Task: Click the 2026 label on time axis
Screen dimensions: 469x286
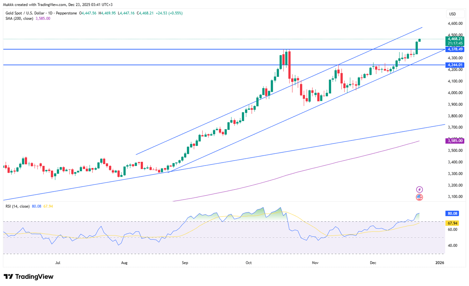Action: tap(440, 263)
